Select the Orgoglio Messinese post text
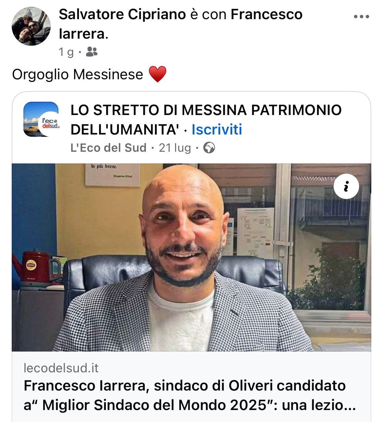This screenshot has height=424, width=383. click(77, 74)
